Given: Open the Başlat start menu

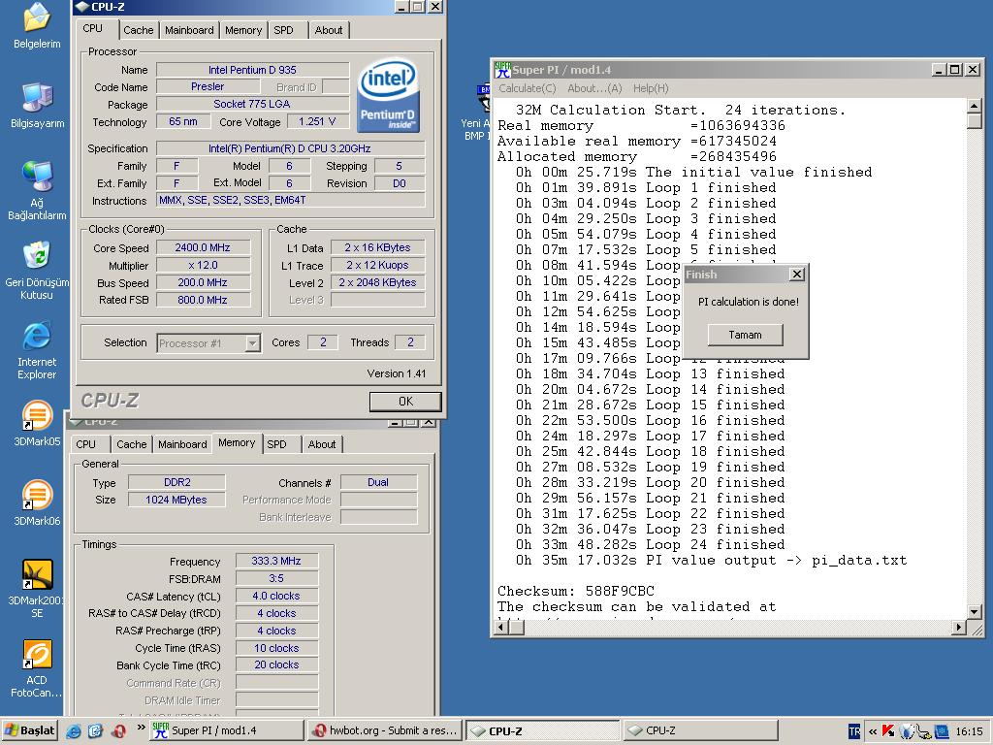Looking at the screenshot, I should [30, 730].
